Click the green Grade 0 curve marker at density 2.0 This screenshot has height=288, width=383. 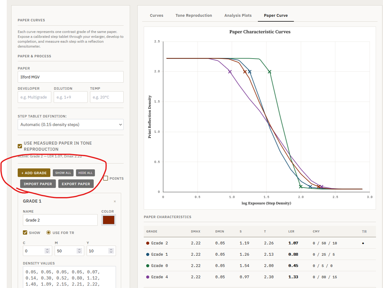[269, 72]
